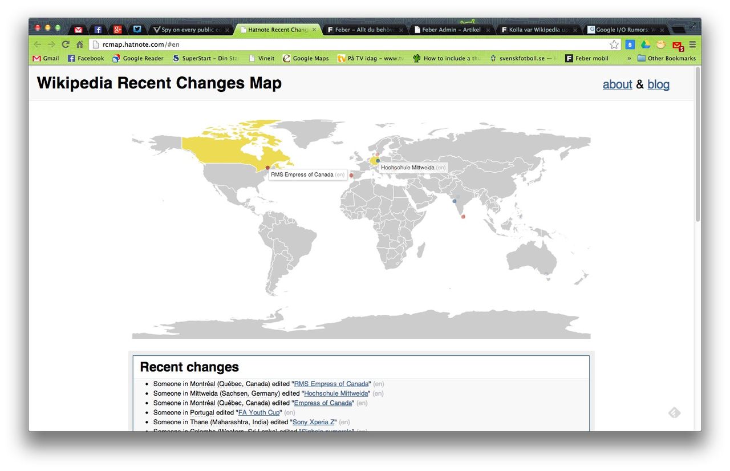The image size is (730, 471).
Task: Switch to the Feber Admin – Artikel tab
Action: tap(451, 30)
